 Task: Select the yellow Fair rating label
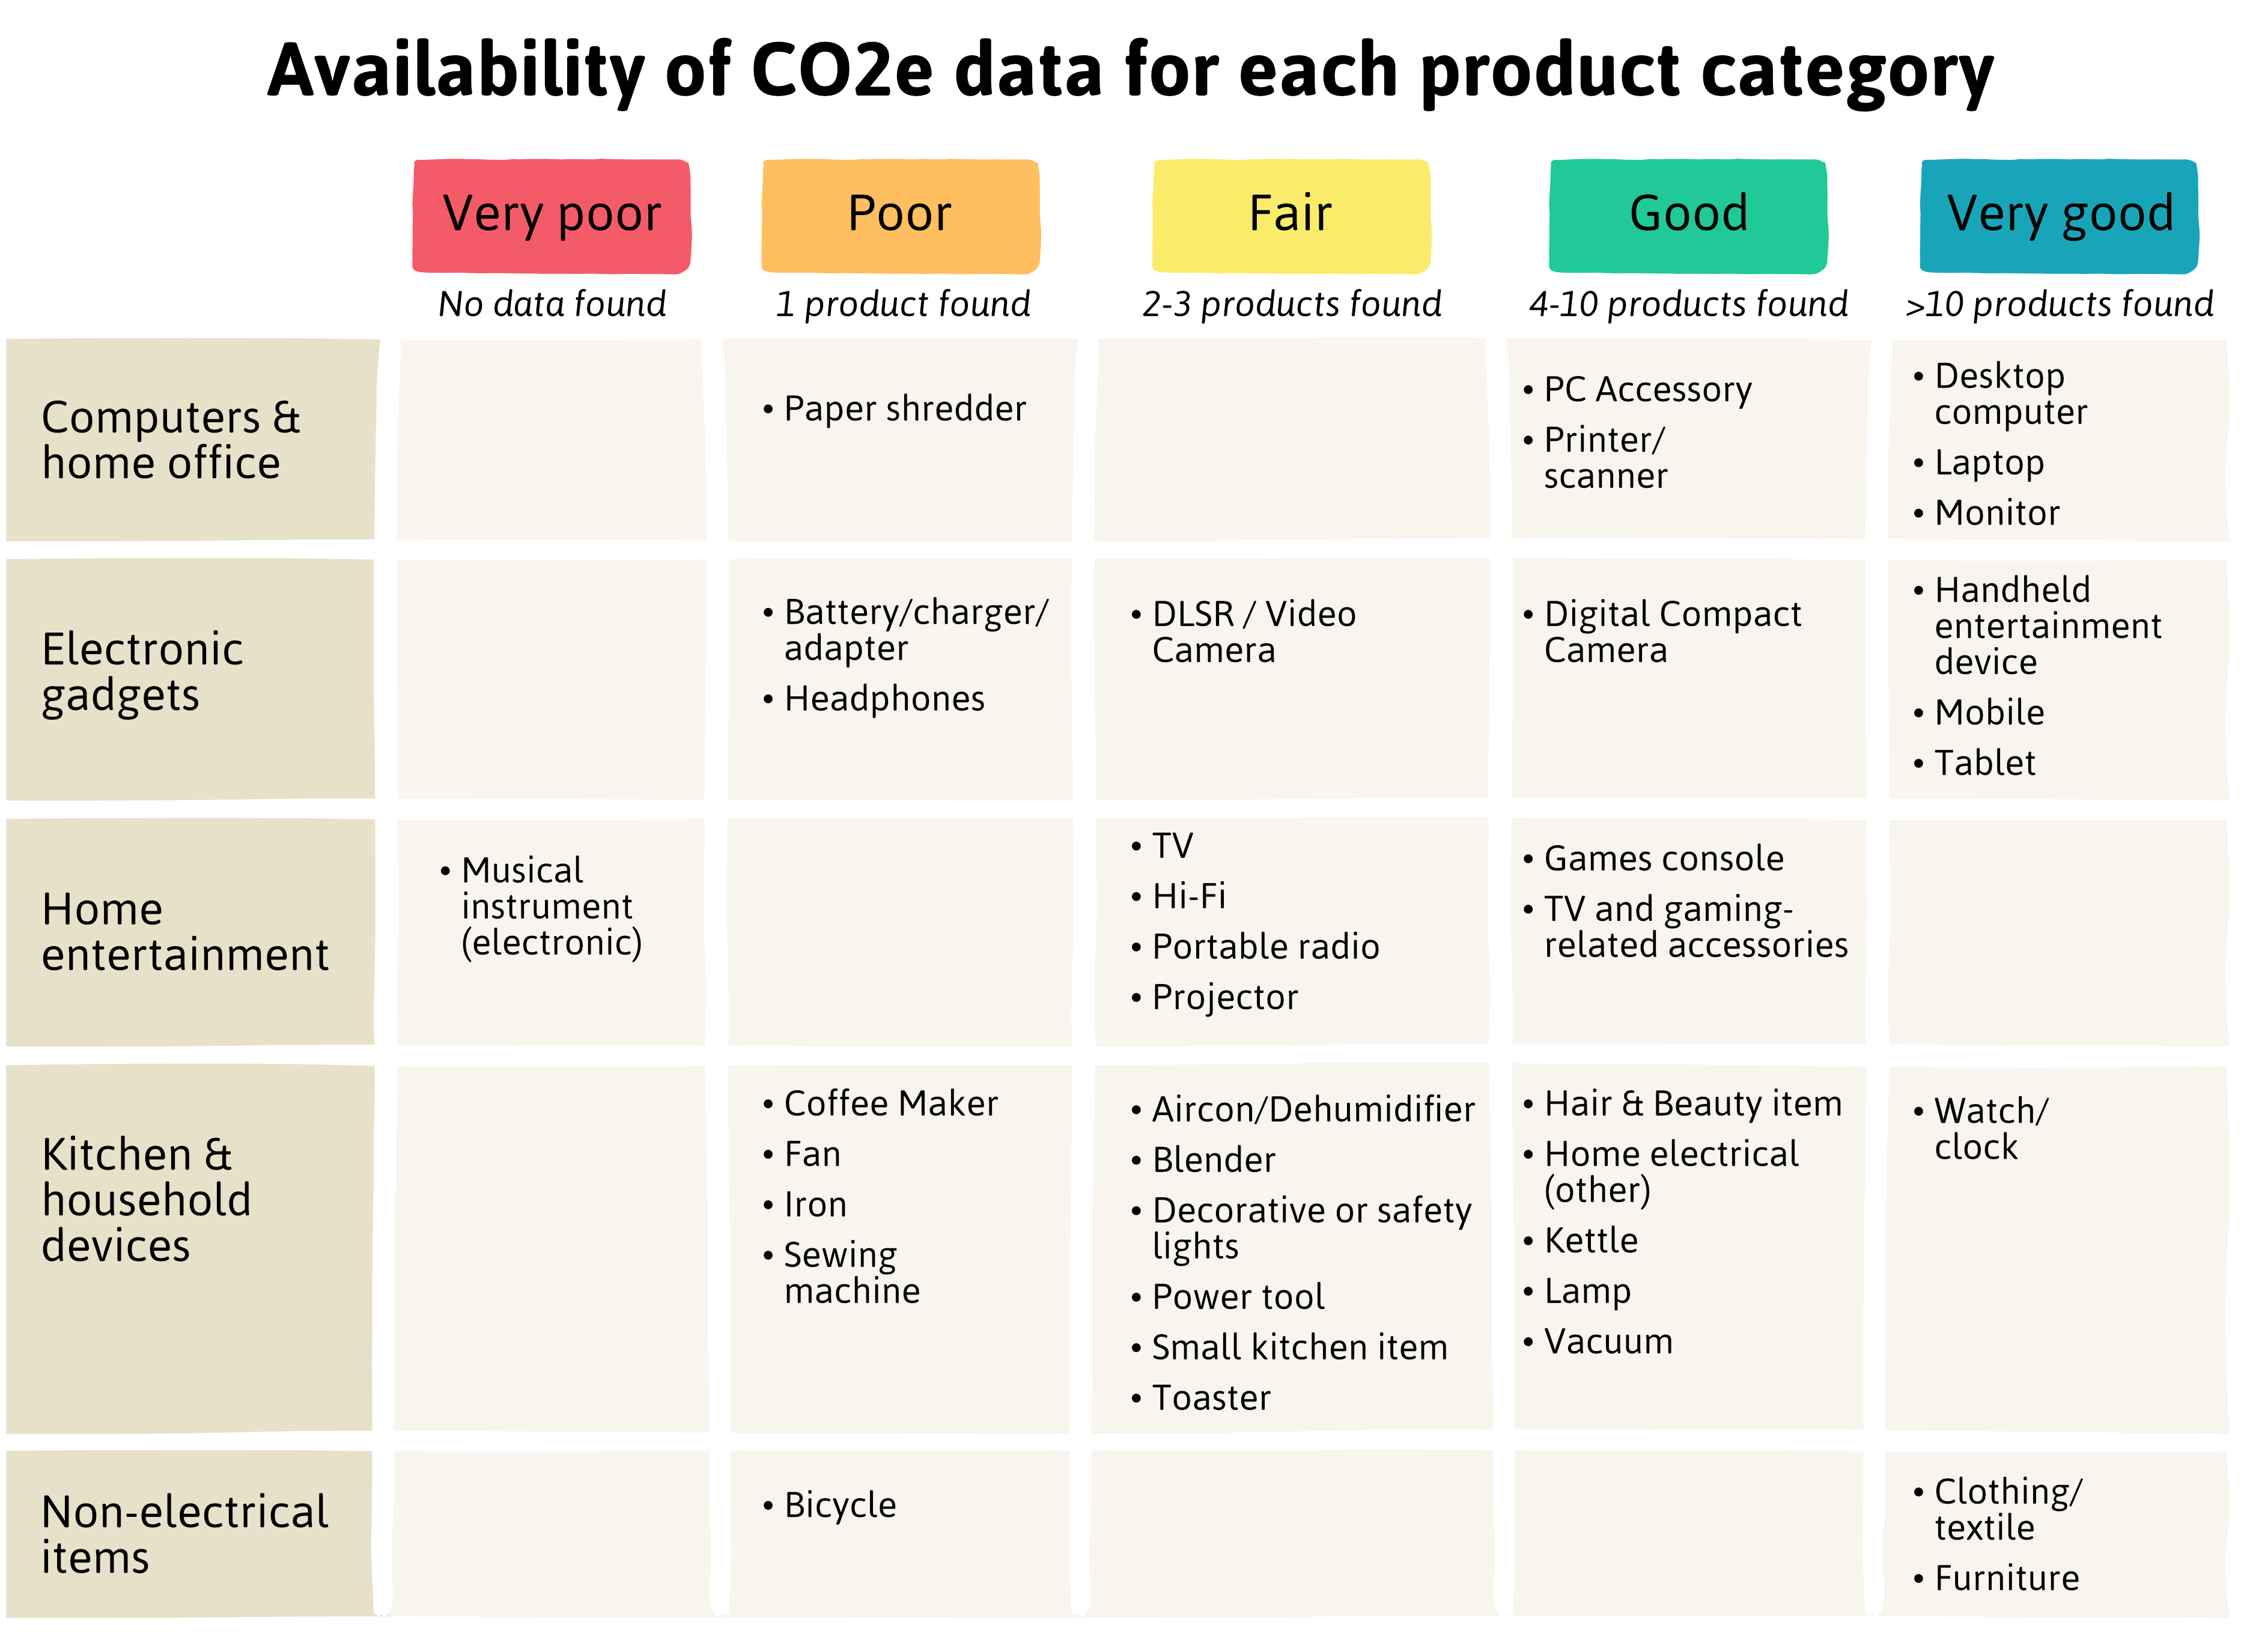click(1291, 215)
